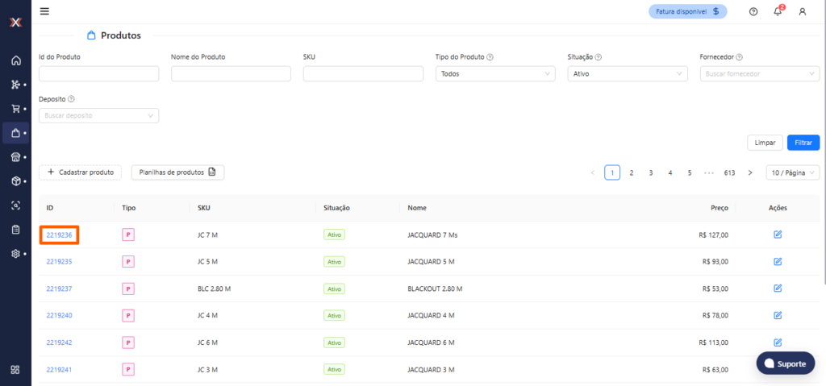Expand the Situação dropdown showing Ativo
This screenshot has height=386, width=826.
click(627, 73)
